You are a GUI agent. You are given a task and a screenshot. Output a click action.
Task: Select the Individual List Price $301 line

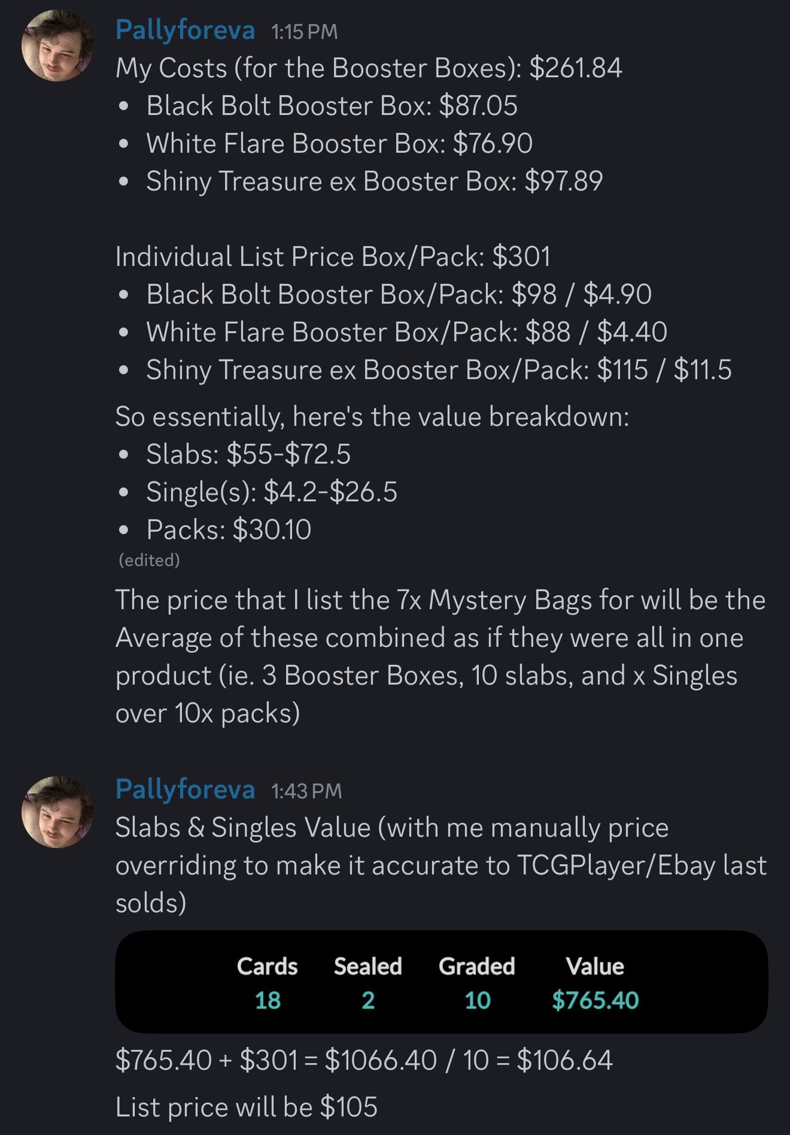[x=333, y=257]
